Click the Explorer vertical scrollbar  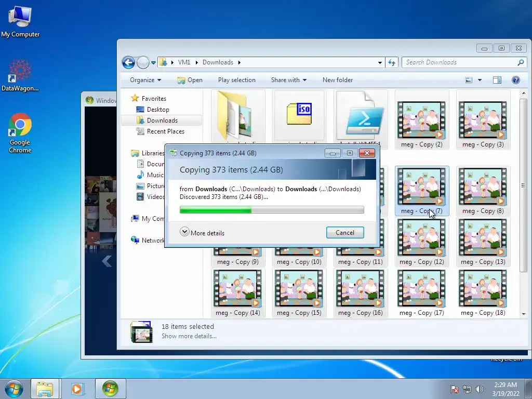pyautogui.click(x=523, y=185)
